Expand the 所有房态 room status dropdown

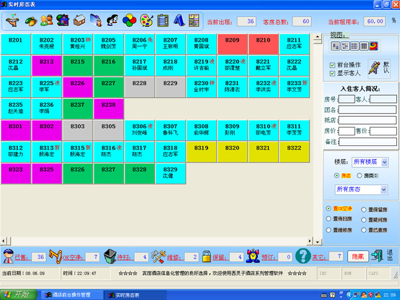click(384, 189)
